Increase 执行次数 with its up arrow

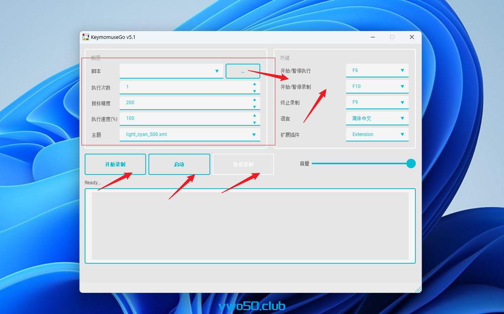pyautogui.click(x=254, y=84)
